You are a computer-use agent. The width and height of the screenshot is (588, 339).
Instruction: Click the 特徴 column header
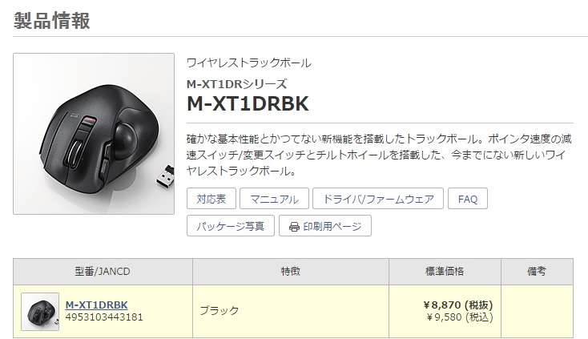coord(291,271)
